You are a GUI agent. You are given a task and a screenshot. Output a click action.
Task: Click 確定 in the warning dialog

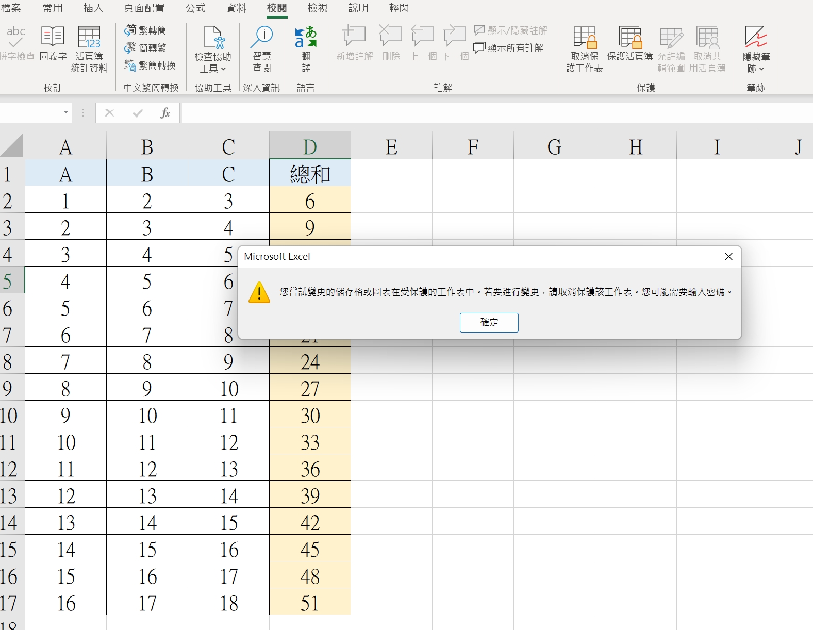coord(489,323)
